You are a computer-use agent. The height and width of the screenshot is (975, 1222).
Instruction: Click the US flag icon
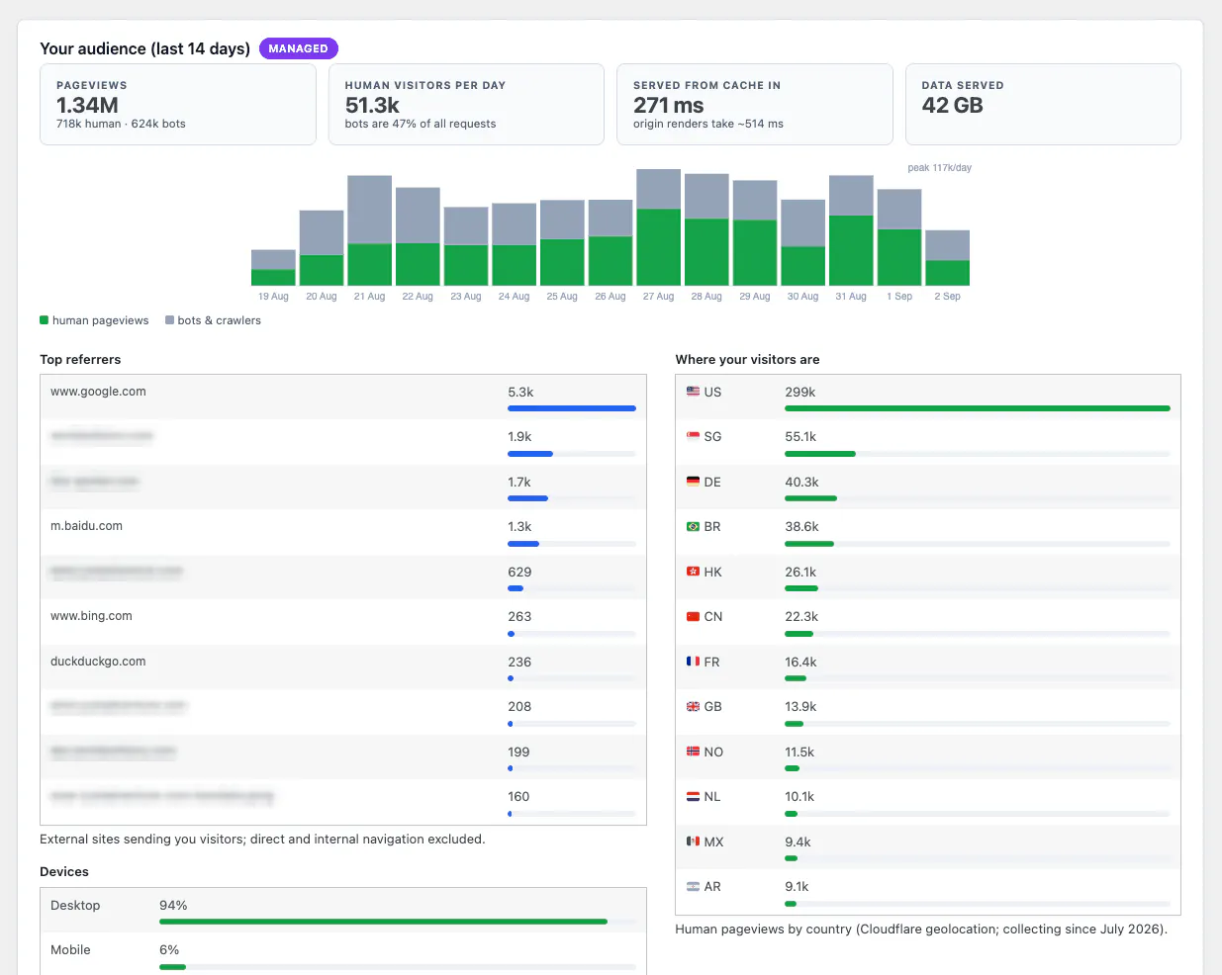point(693,392)
